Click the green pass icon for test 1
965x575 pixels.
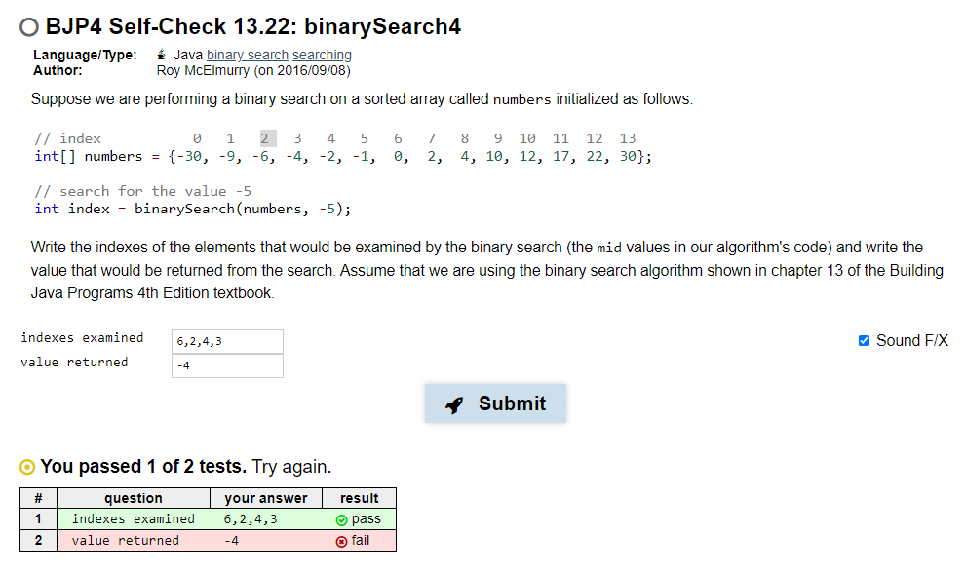pyautogui.click(x=341, y=519)
